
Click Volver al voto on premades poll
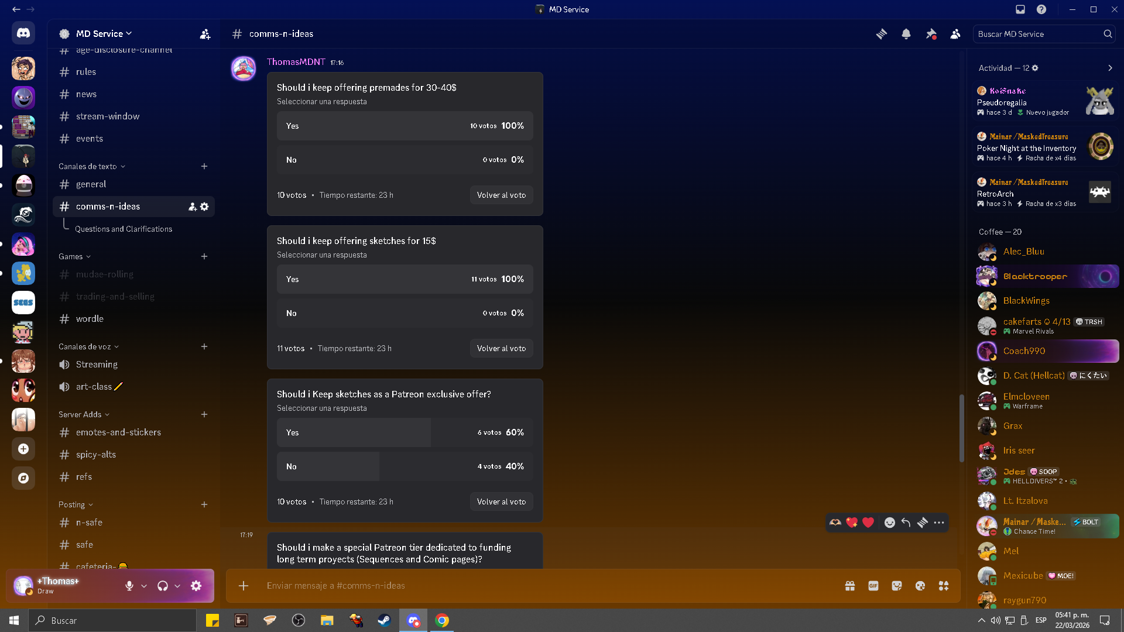[502, 195]
